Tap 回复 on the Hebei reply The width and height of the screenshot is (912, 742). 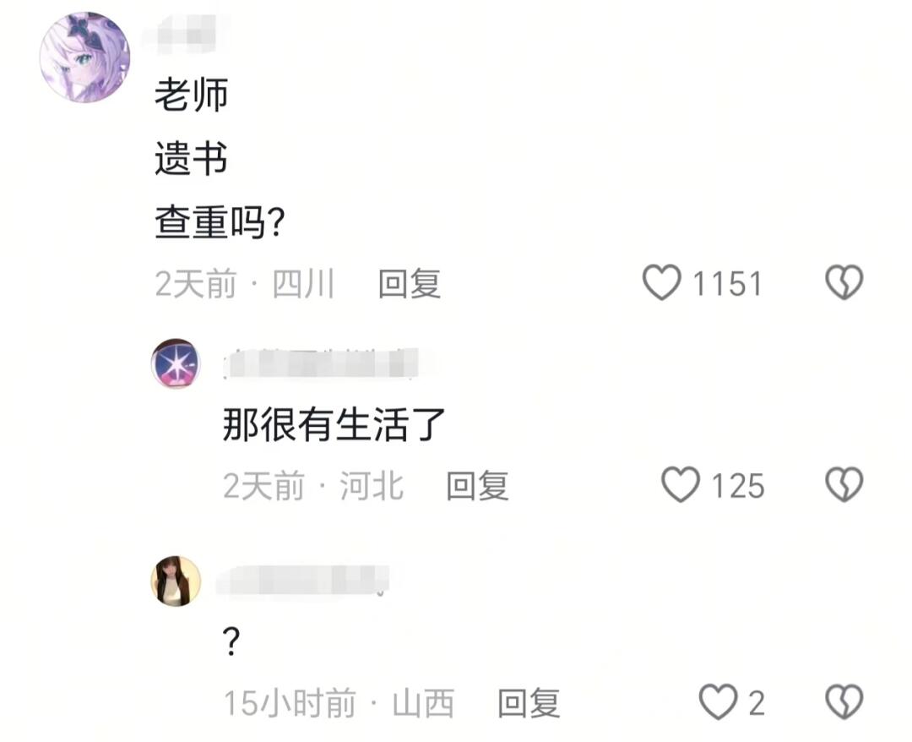tap(477, 486)
